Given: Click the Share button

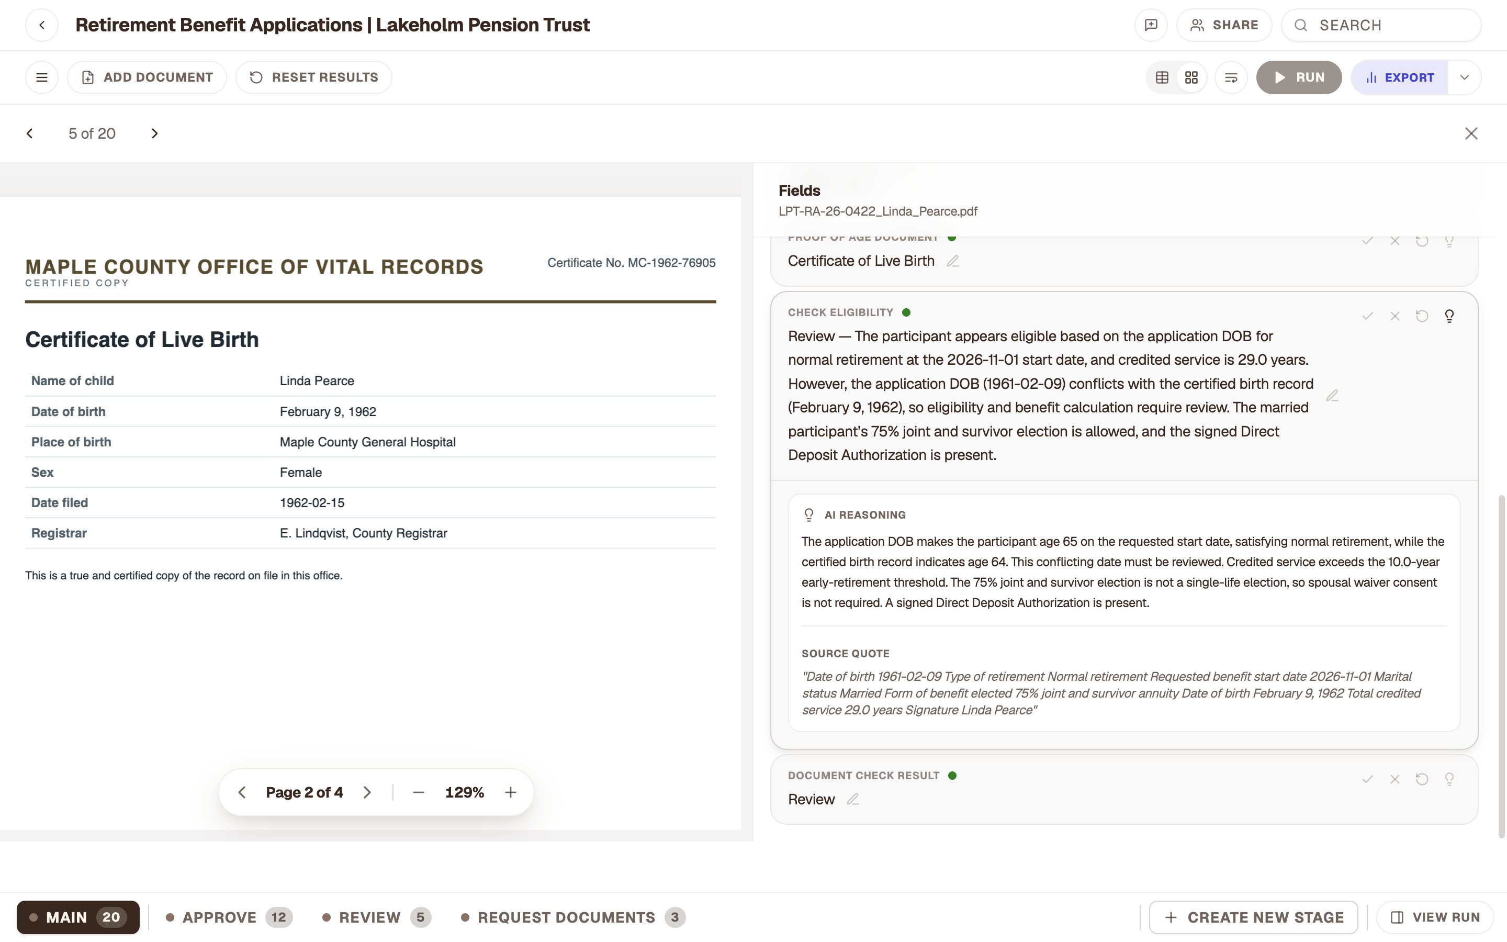Looking at the screenshot, I should click(1224, 25).
